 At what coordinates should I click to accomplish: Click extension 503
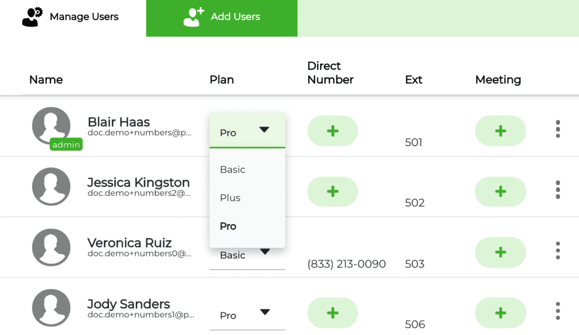point(414,264)
